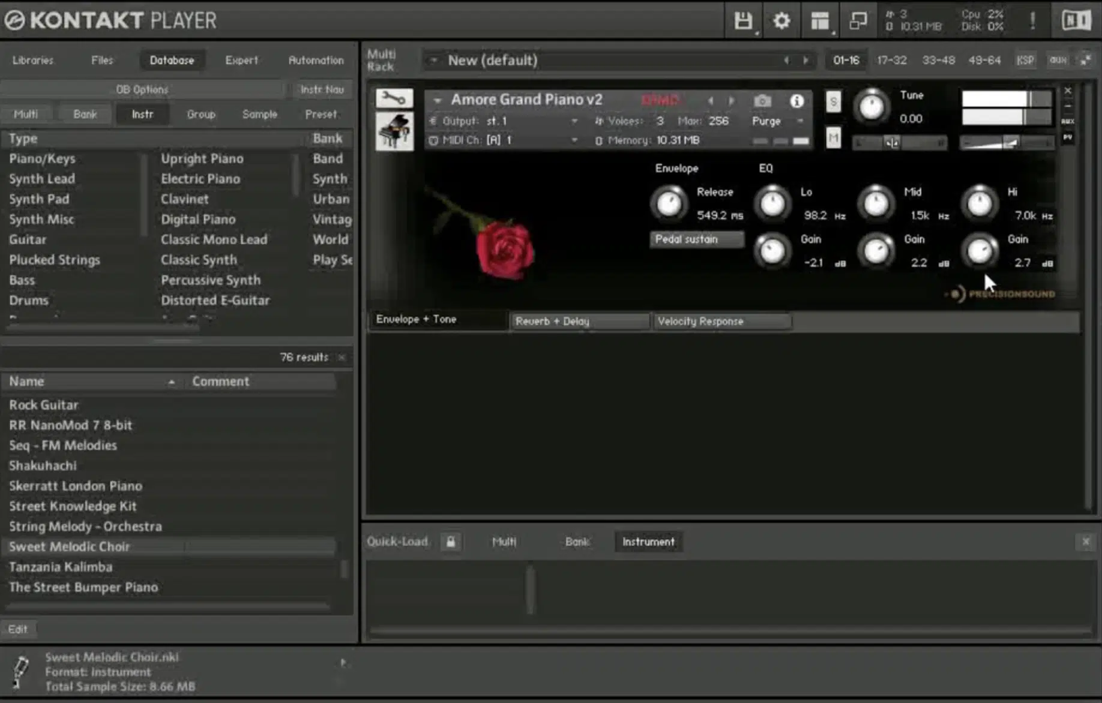Viewport: 1102px width, 703px height.
Task: Mute the Amore Grand Piano instrument
Action: (833, 139)
